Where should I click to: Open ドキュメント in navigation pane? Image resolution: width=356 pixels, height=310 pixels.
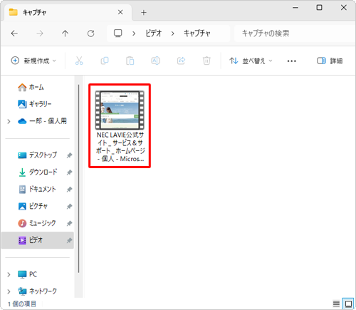37,190
